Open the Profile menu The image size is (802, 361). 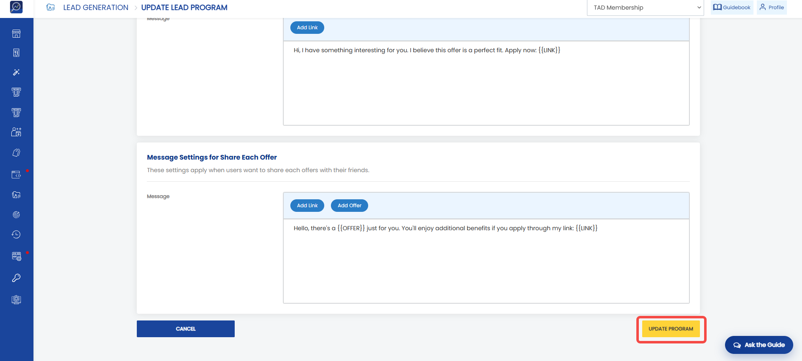pyautogui.click(x=772, y=8)
